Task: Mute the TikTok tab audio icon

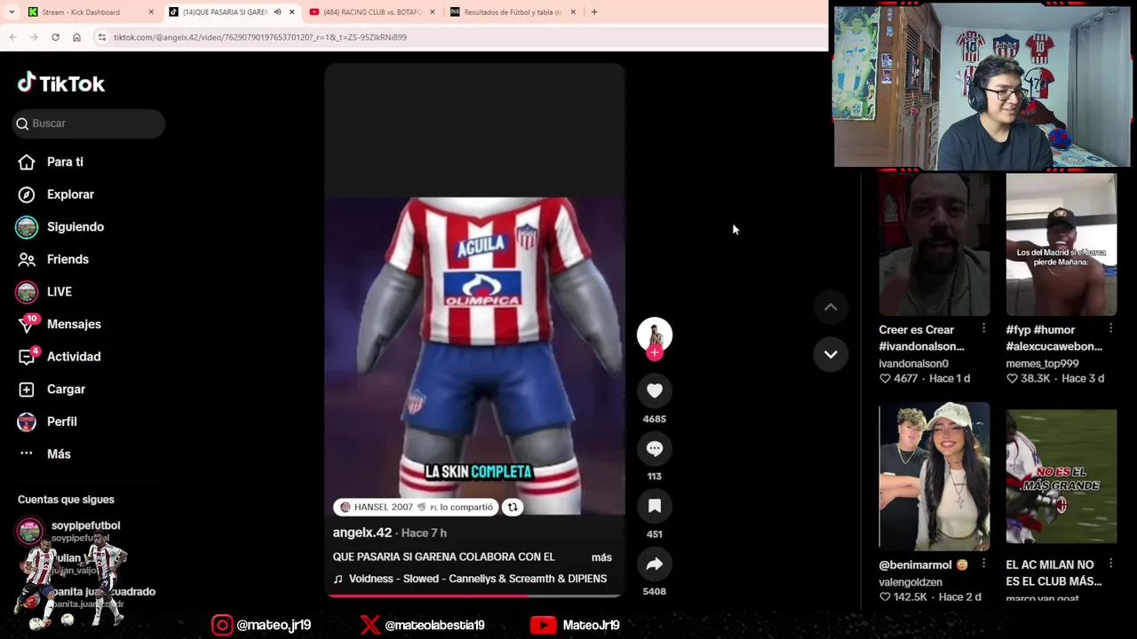Action: [277, 12]
